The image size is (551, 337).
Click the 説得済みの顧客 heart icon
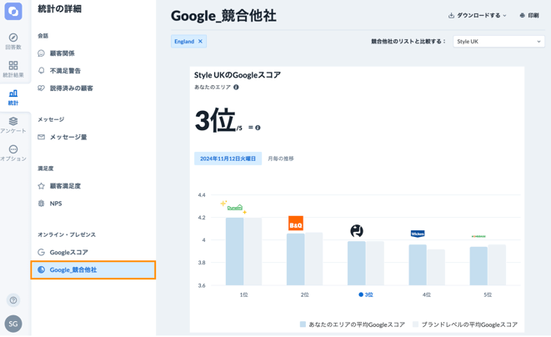click(41, 88)
